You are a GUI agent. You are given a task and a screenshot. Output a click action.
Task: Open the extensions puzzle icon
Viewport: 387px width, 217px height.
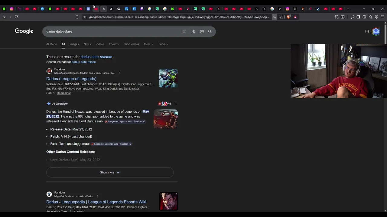(337, 17)
